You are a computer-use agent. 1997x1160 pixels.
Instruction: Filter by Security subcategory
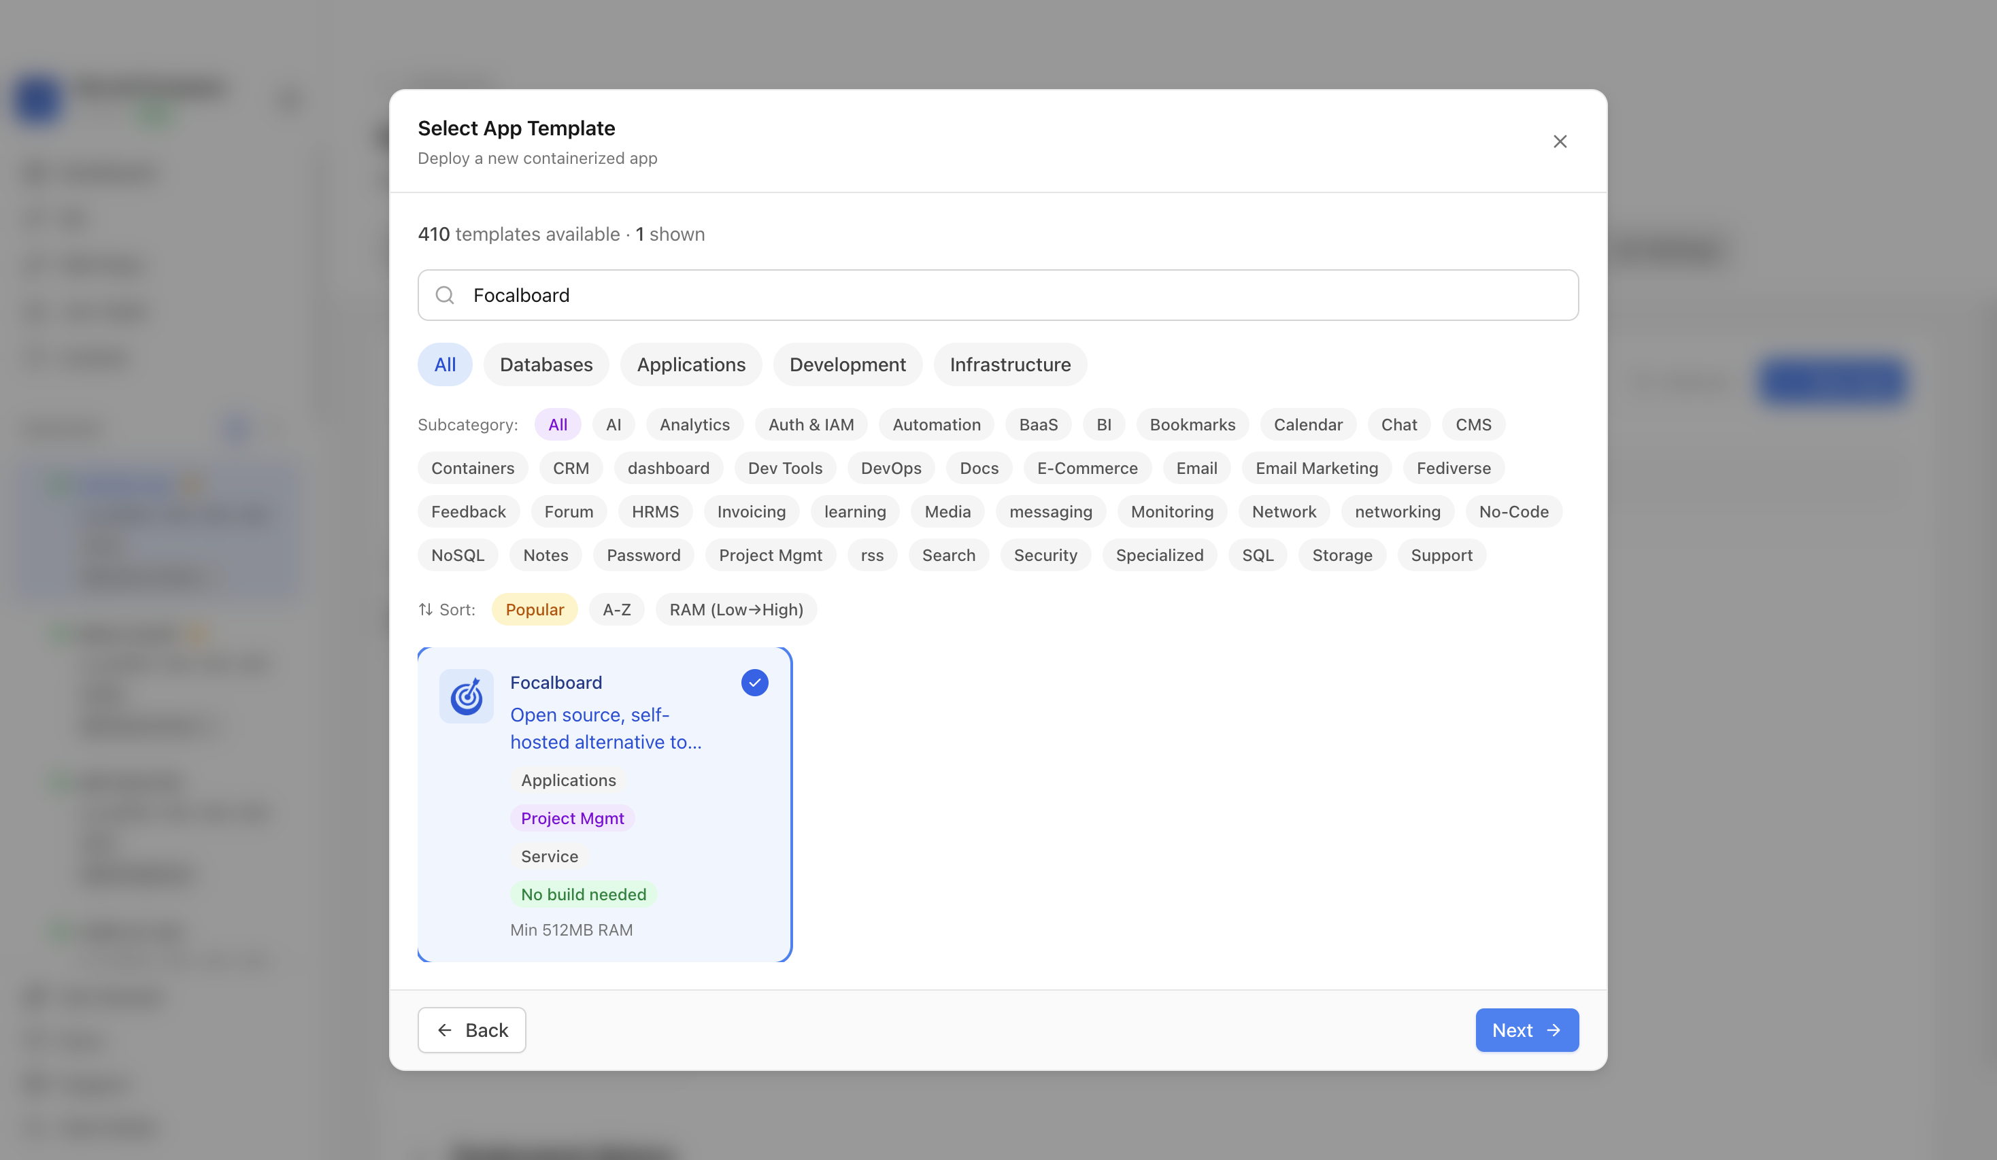click(1045, 556)
